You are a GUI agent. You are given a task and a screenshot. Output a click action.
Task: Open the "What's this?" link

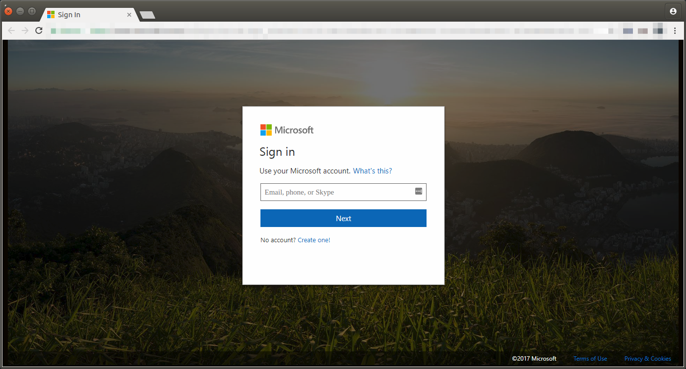pyautogui.click(x=372, y=170)
